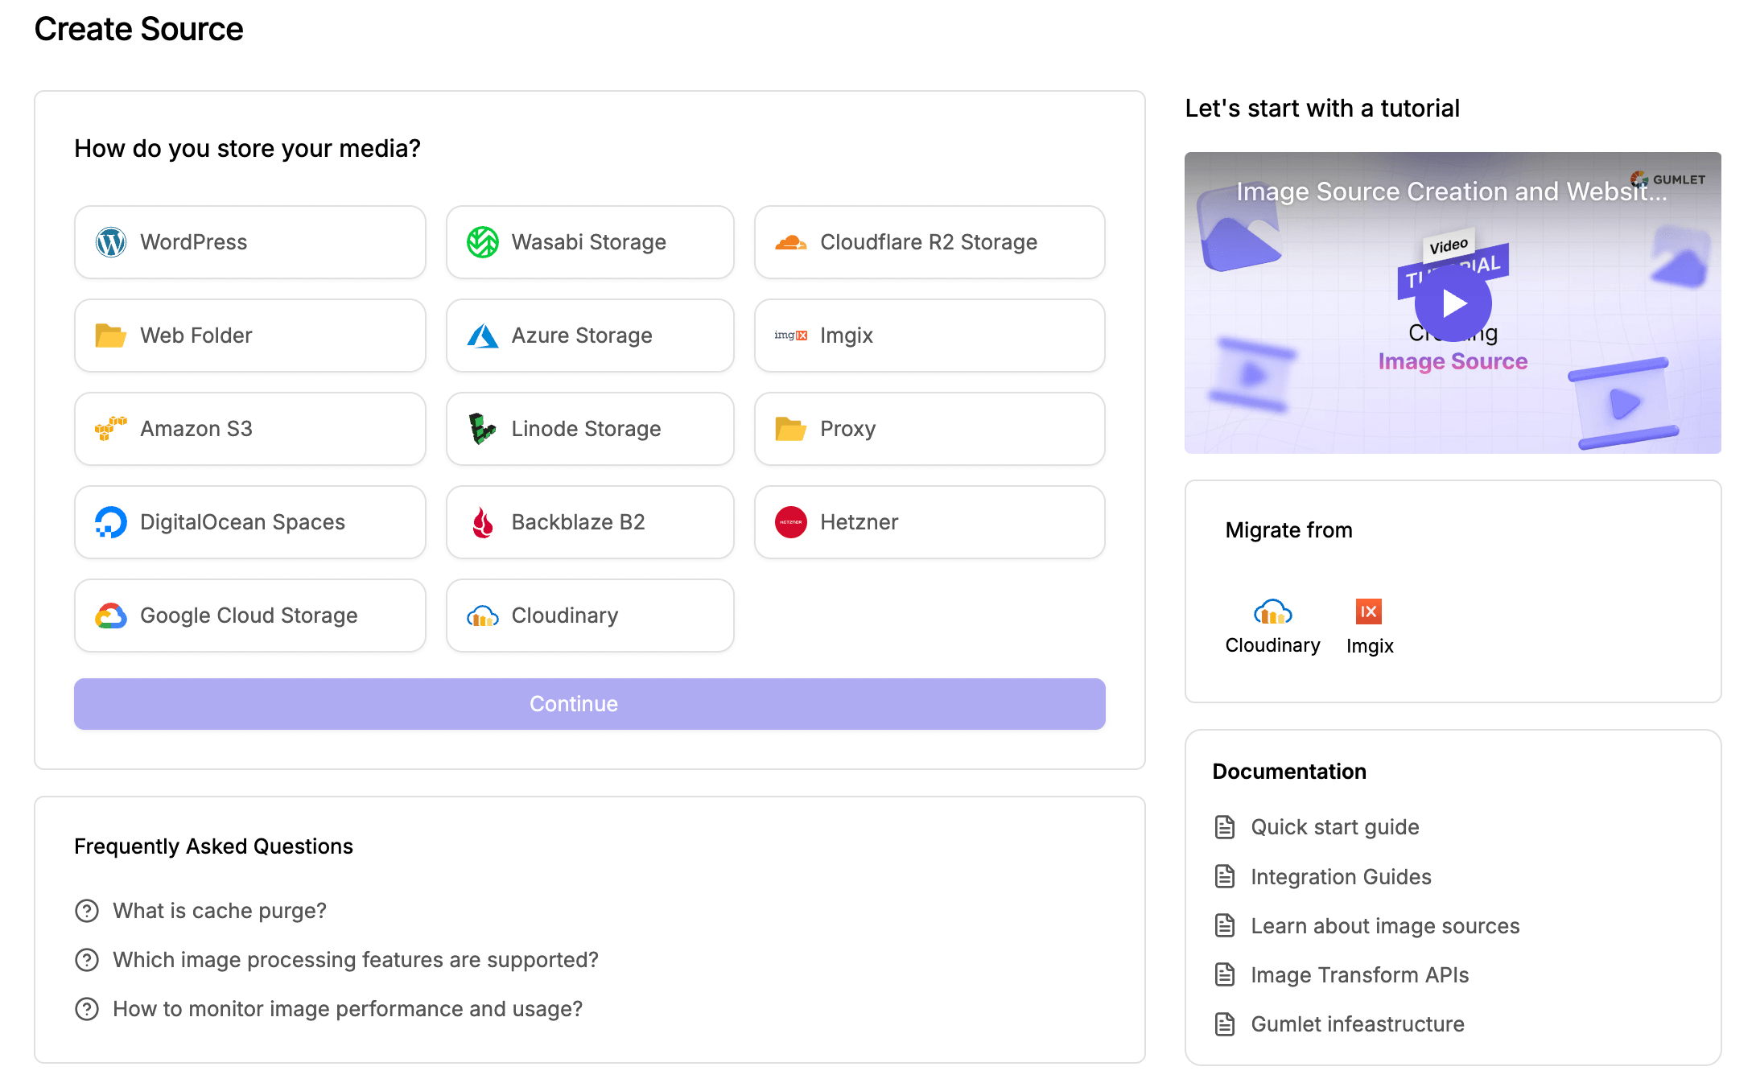Click the Linode Storage logo icon
Screen dimensions: 1756x1083
483,429
